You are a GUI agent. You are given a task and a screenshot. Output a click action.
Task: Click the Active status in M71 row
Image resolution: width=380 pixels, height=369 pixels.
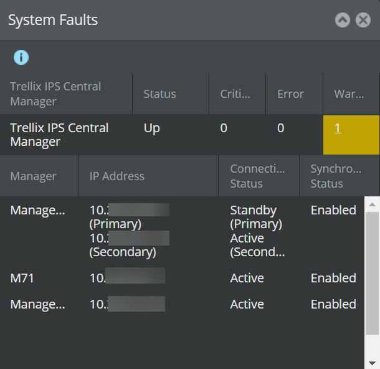click(x=247, y=278)
